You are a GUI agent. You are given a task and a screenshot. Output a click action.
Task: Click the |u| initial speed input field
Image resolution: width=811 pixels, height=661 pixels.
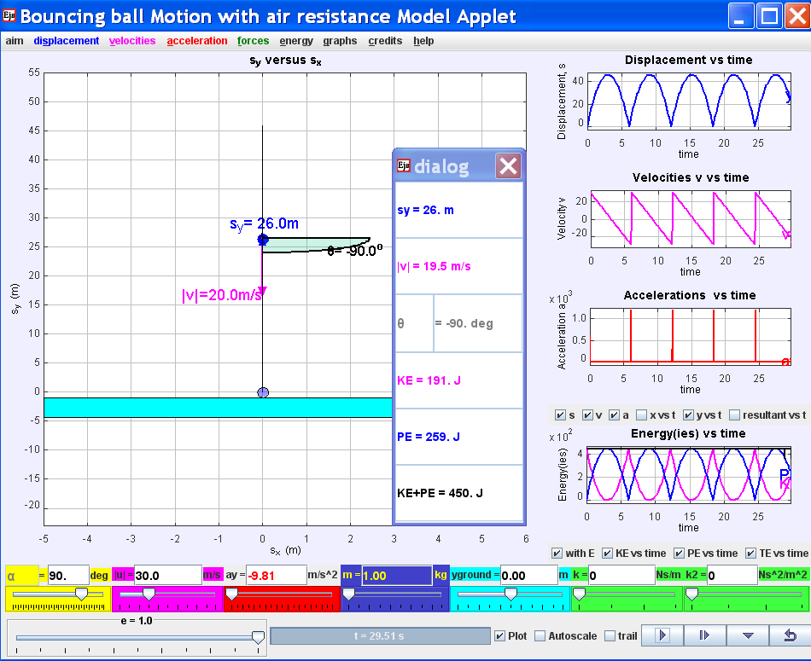(168, 575)
